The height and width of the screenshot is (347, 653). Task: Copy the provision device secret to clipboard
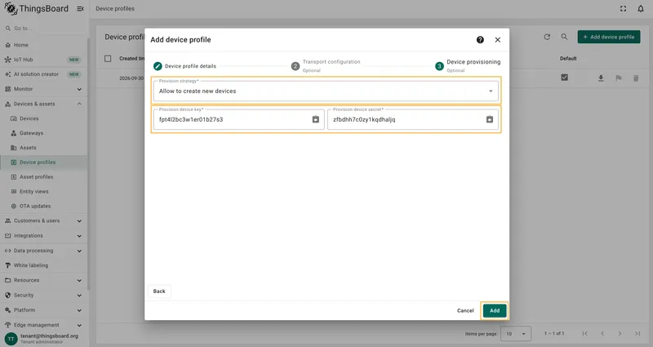490,119
